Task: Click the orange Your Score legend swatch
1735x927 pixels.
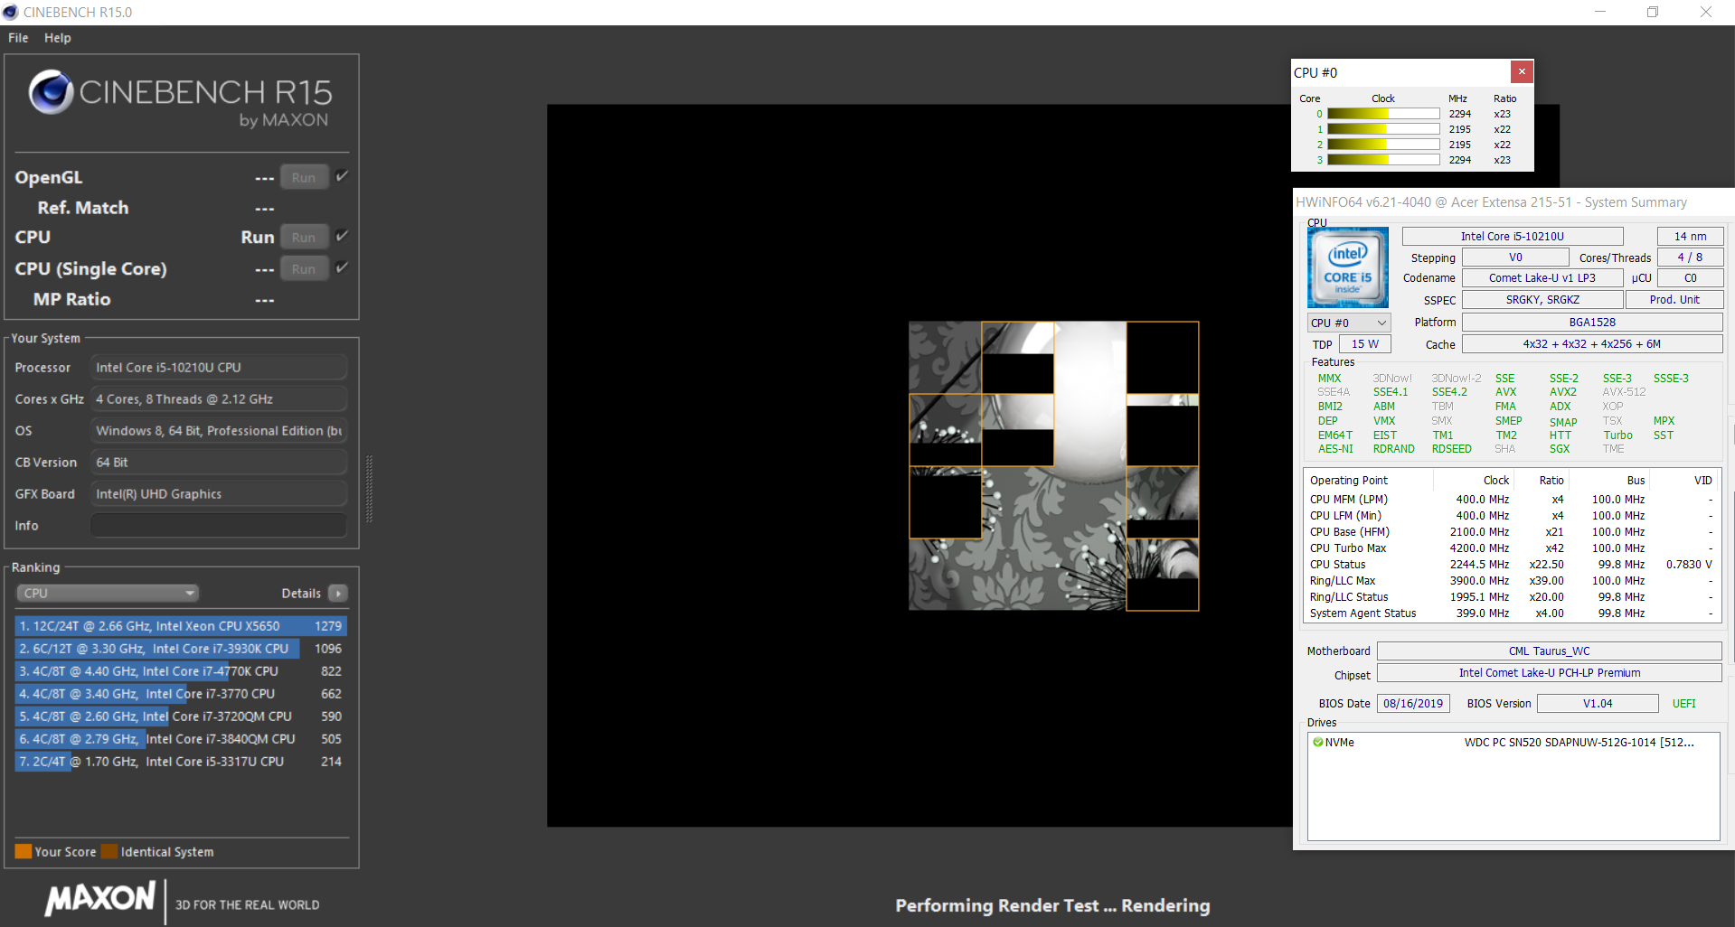Action: pos(24,851)
